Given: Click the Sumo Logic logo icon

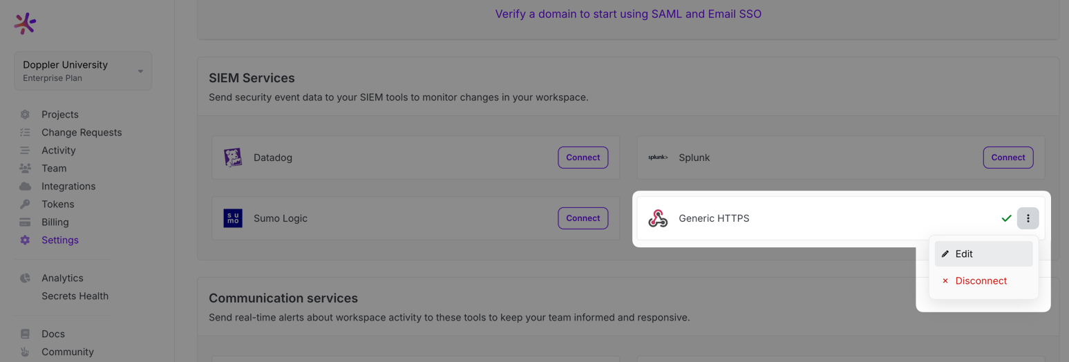Looking at the screenshot, I should [233, 218].
